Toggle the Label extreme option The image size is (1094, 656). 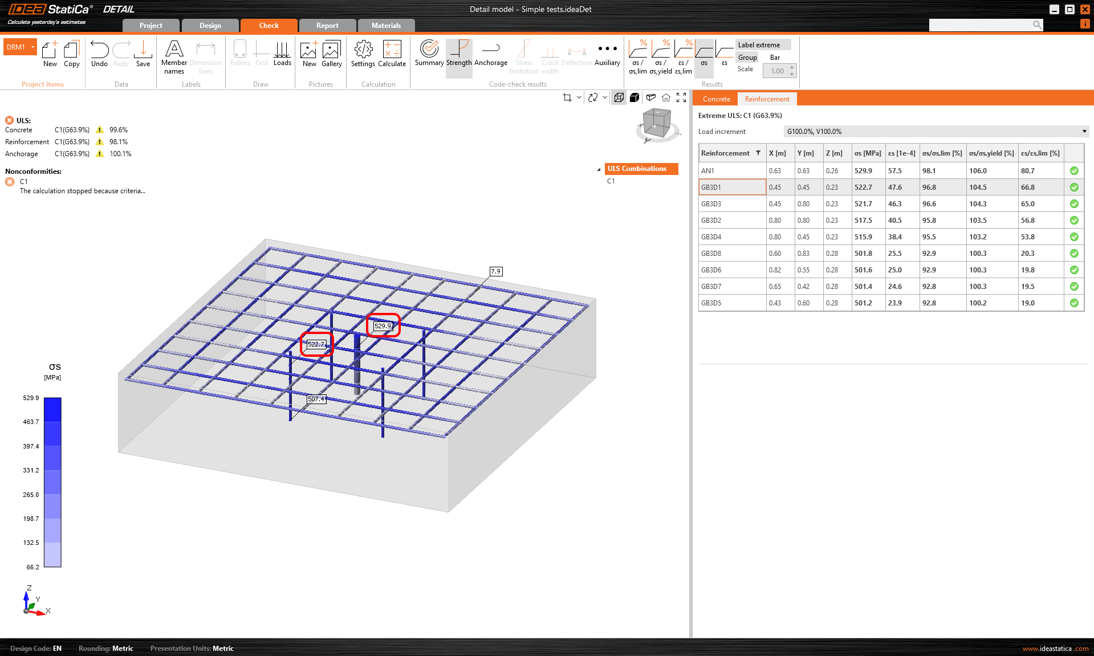tap(763, 44)
